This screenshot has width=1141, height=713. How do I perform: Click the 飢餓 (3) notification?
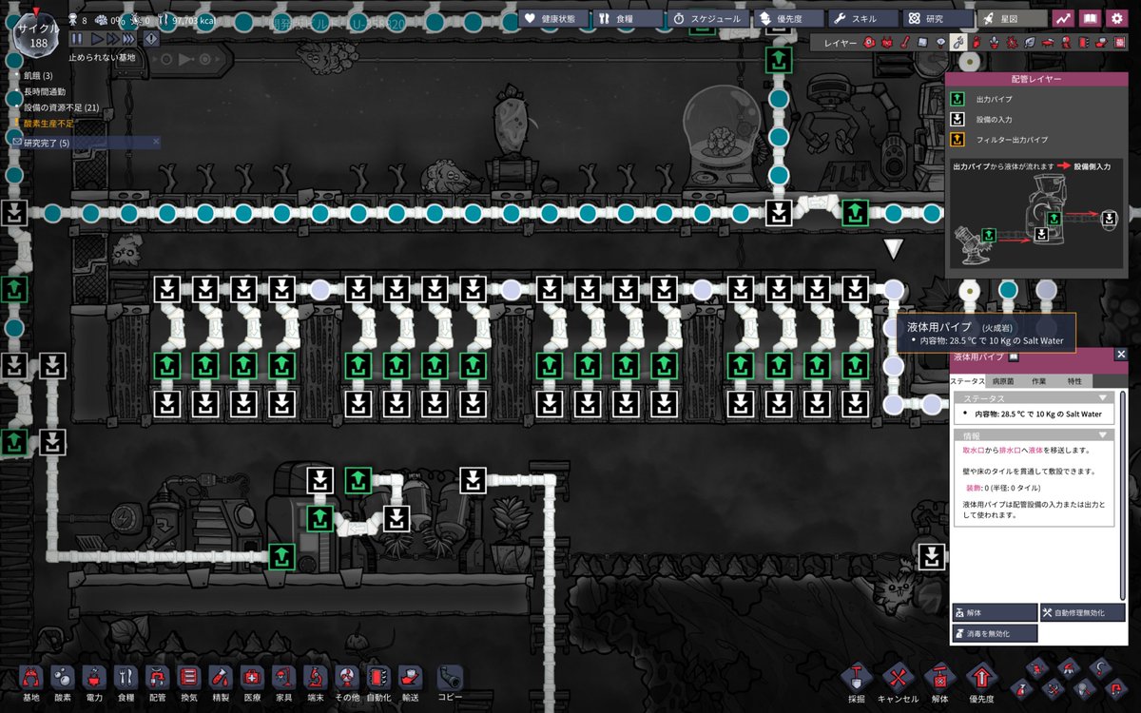tap(38, 75)
